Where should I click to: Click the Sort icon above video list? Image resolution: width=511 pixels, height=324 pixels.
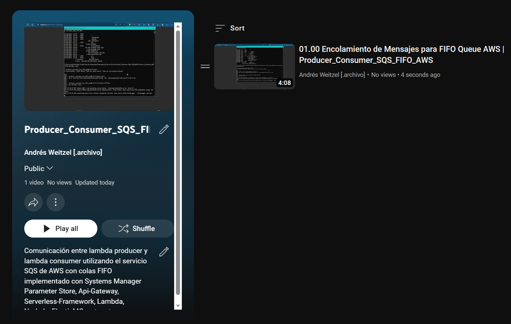[x=220, y=28]
